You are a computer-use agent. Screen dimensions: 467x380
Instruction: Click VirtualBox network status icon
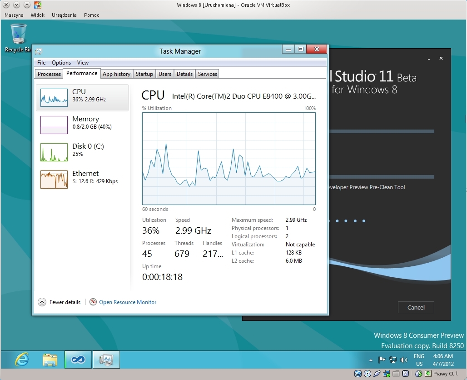coord(387,374)
